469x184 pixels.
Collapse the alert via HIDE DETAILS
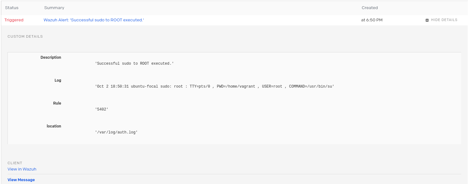pos(444,20)
